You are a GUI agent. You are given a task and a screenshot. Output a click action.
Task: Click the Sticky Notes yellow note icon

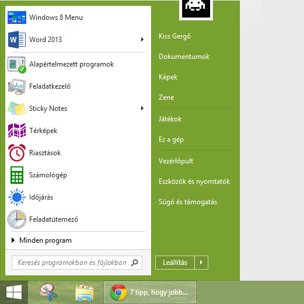click(17, 109)
